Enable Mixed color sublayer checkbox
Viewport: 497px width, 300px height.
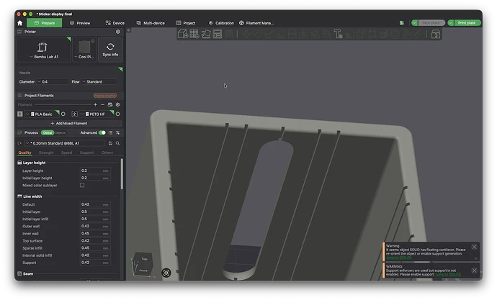tap(82, 185)
